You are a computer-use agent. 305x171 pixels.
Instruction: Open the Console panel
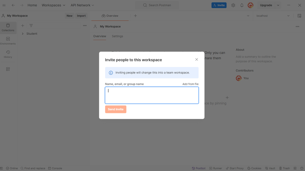tap(55, 168)
